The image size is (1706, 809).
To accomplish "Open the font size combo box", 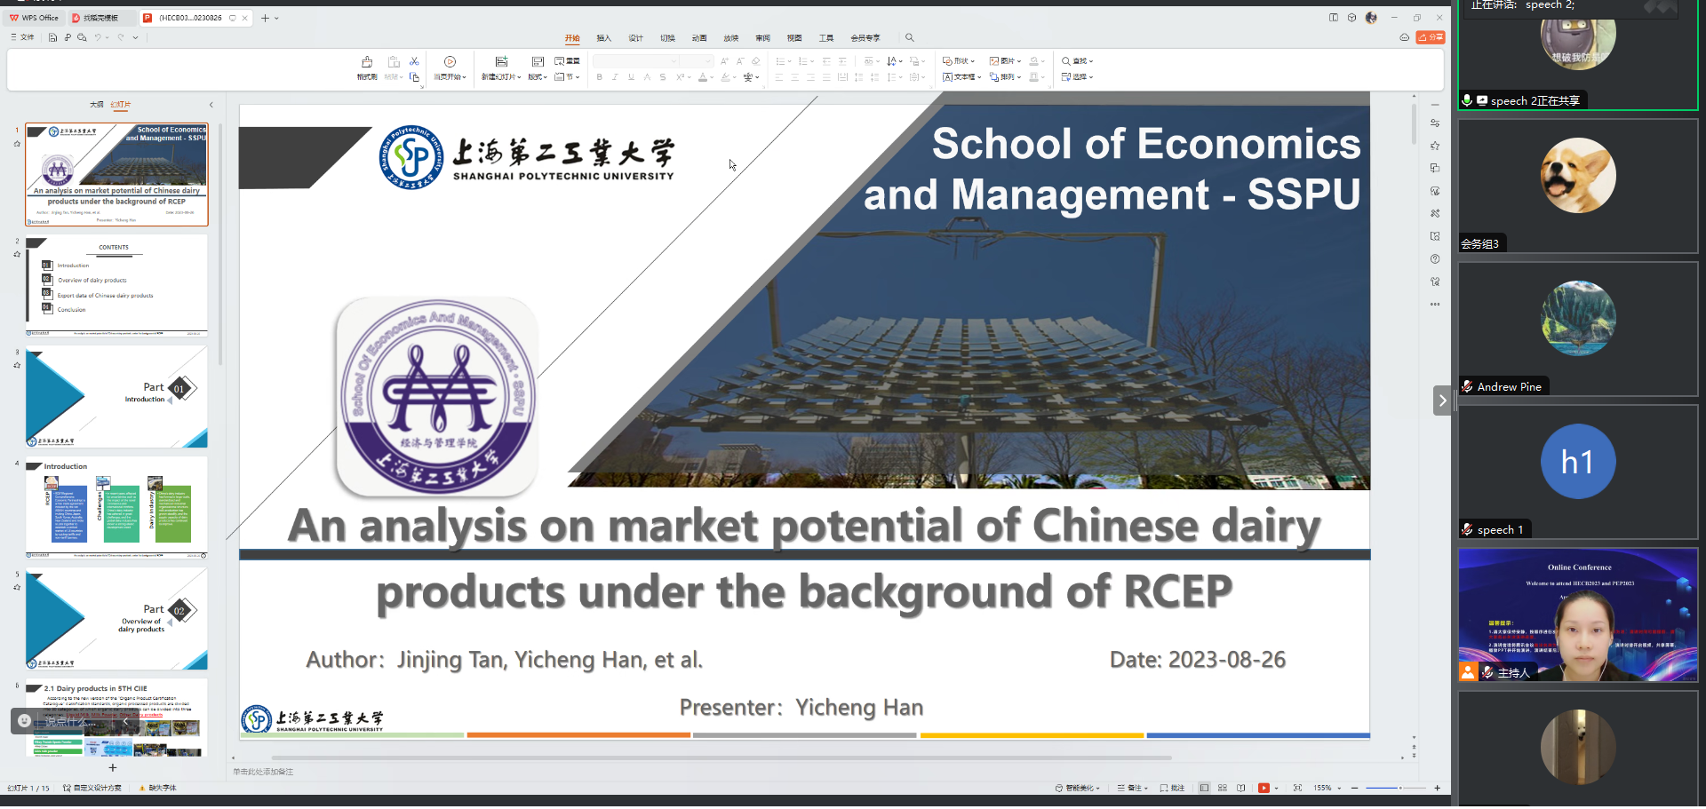I will (x=698, y=61).
